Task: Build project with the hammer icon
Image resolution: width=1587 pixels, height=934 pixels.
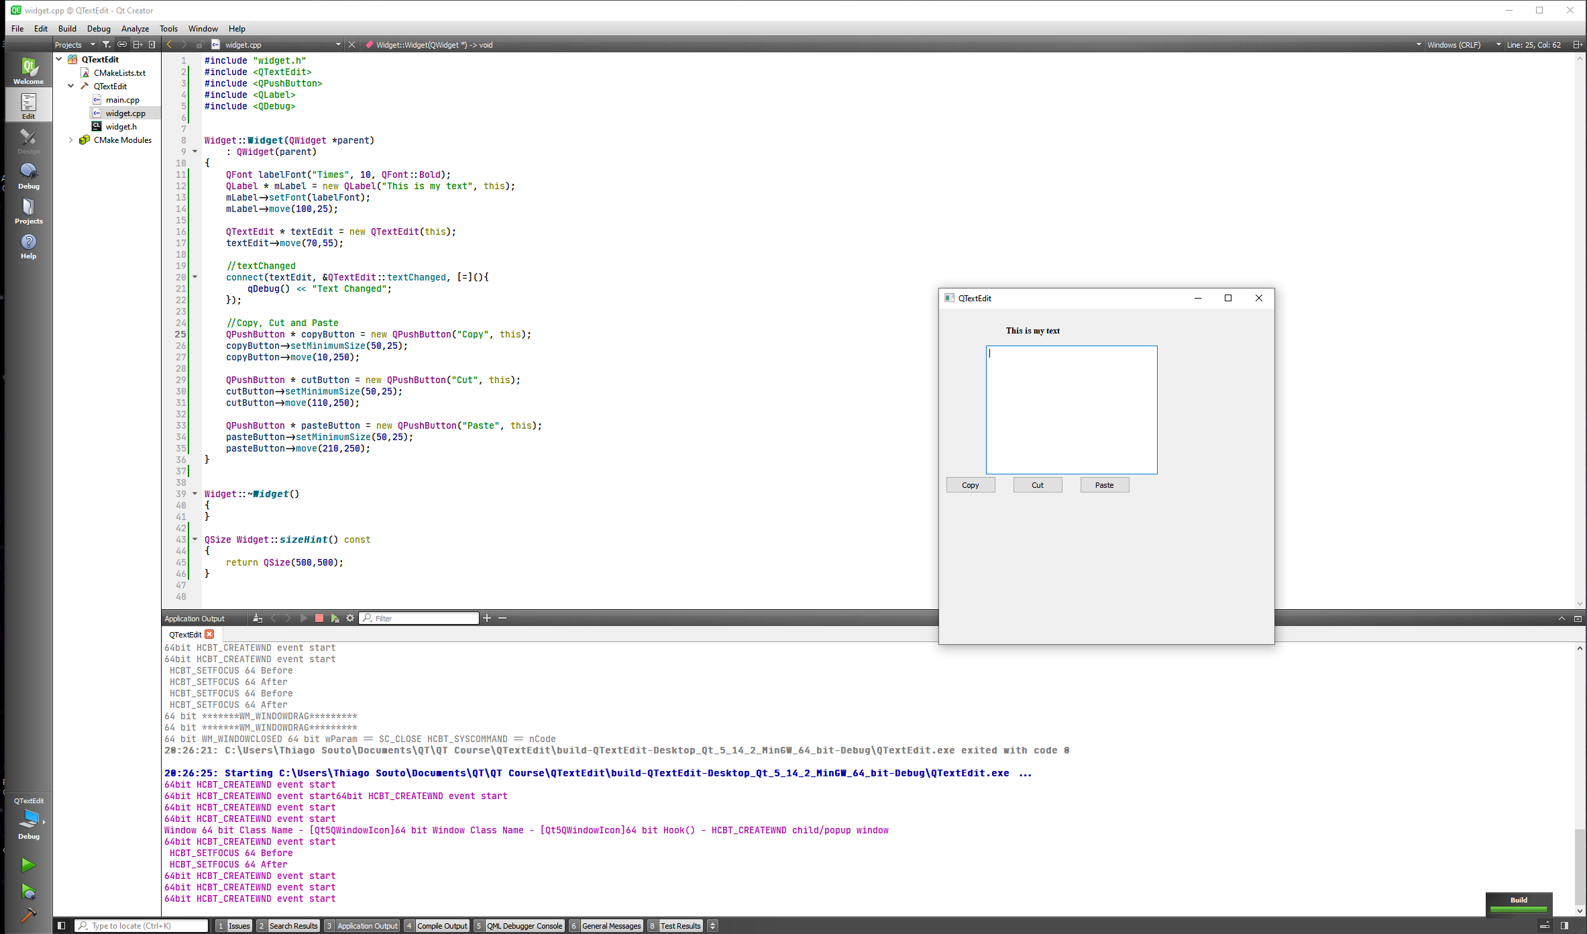Action: 28,915
